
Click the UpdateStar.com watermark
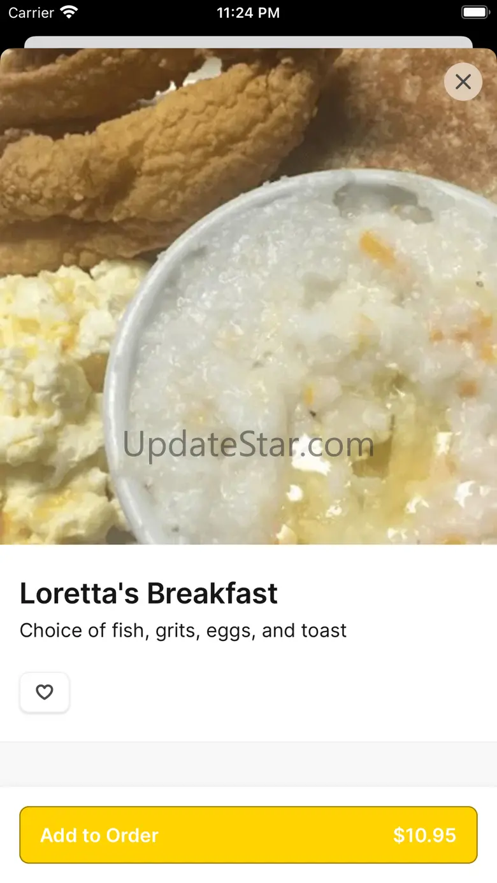[x=248, y=444]
